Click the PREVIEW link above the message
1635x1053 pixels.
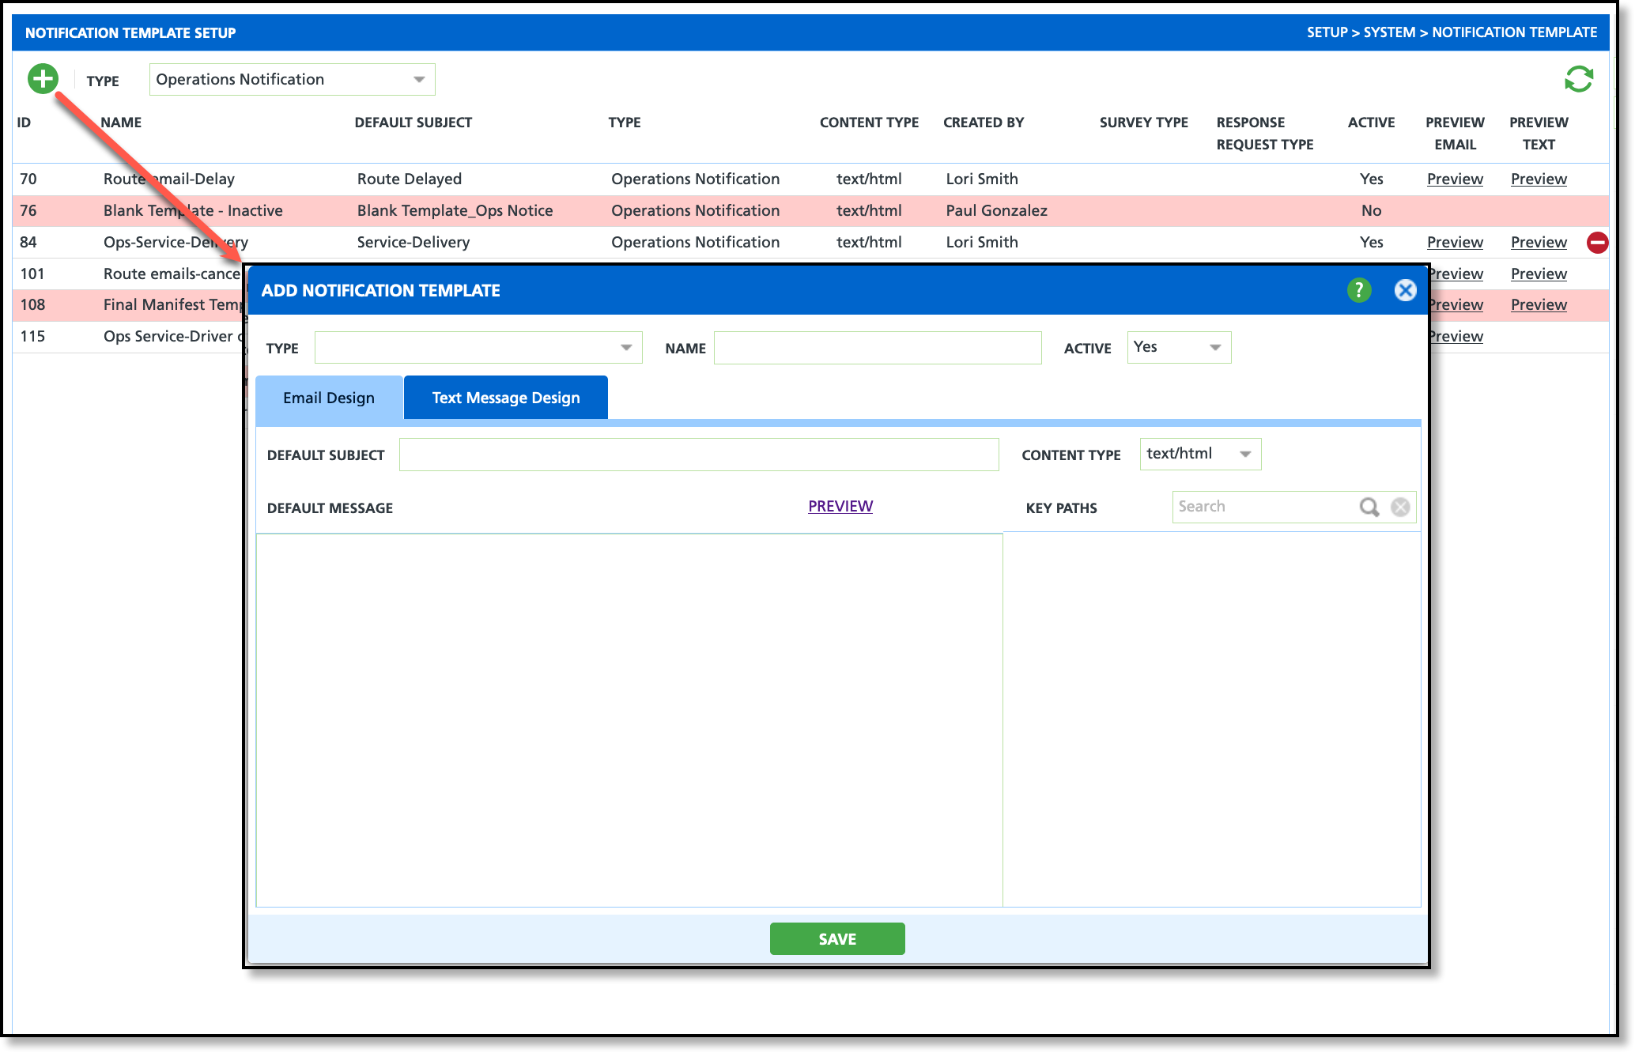tap(840, 506)
